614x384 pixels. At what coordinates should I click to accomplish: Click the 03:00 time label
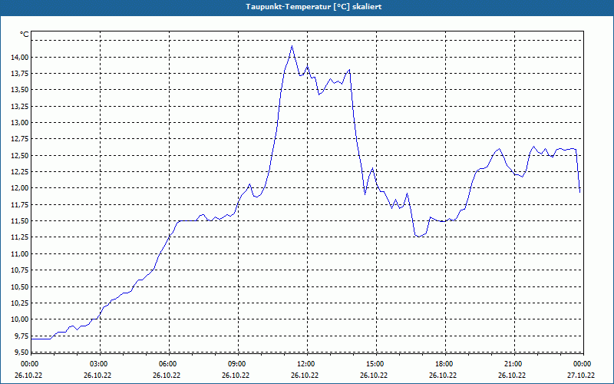coord(100,364)
